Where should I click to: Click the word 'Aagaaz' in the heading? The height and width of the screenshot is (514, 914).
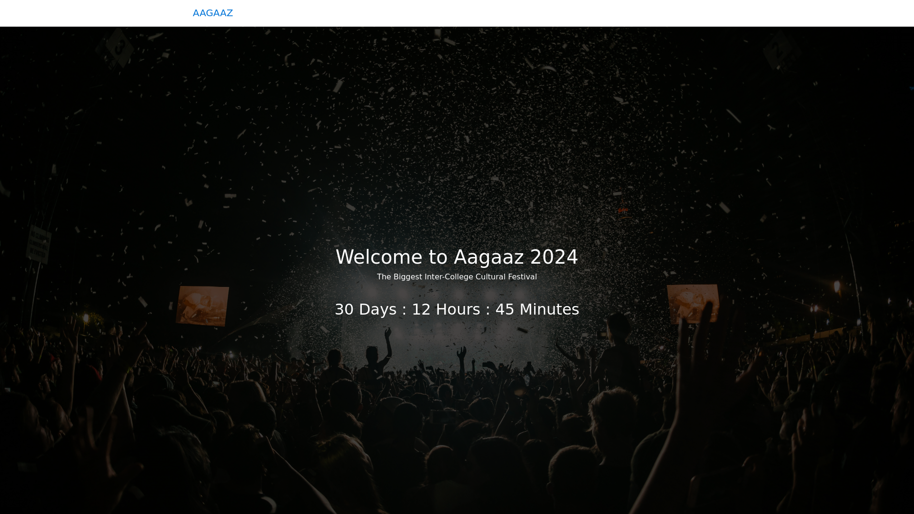pos(488,257)
